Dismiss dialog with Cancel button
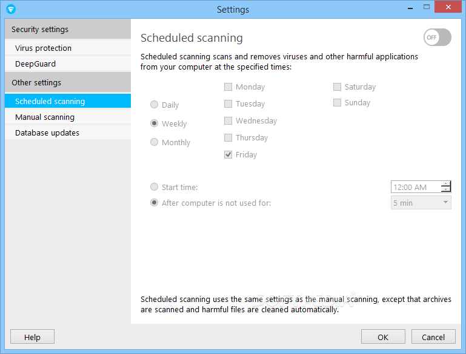Image resolution: width=466 pixels, height=354 pixels. coord(433,337)
